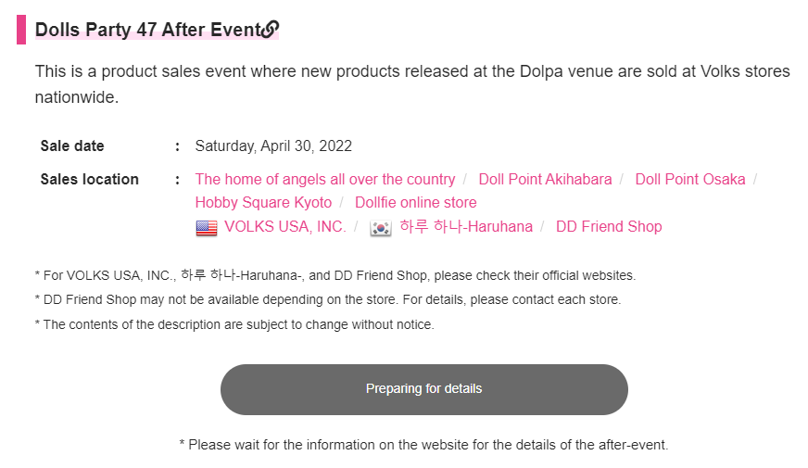Click the "Please wait for the information" notice

423,445
